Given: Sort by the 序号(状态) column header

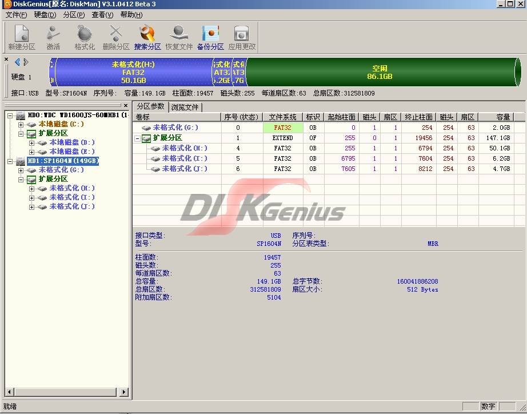Looking at the screenshot, I should point(242,117).
